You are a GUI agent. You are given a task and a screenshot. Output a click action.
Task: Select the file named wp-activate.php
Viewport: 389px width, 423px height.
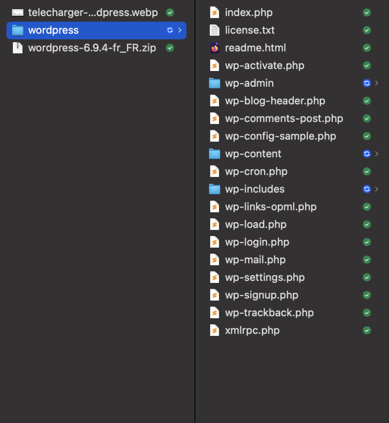point(265,66)
